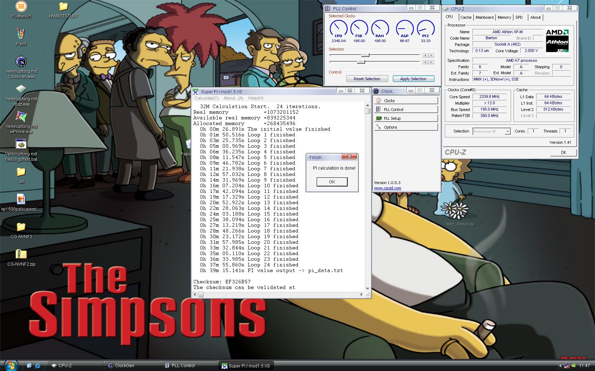The width and height of the screenshot is (595, 371).
Task: Open PLL Setup section in ClockGen
Action: 406,118
